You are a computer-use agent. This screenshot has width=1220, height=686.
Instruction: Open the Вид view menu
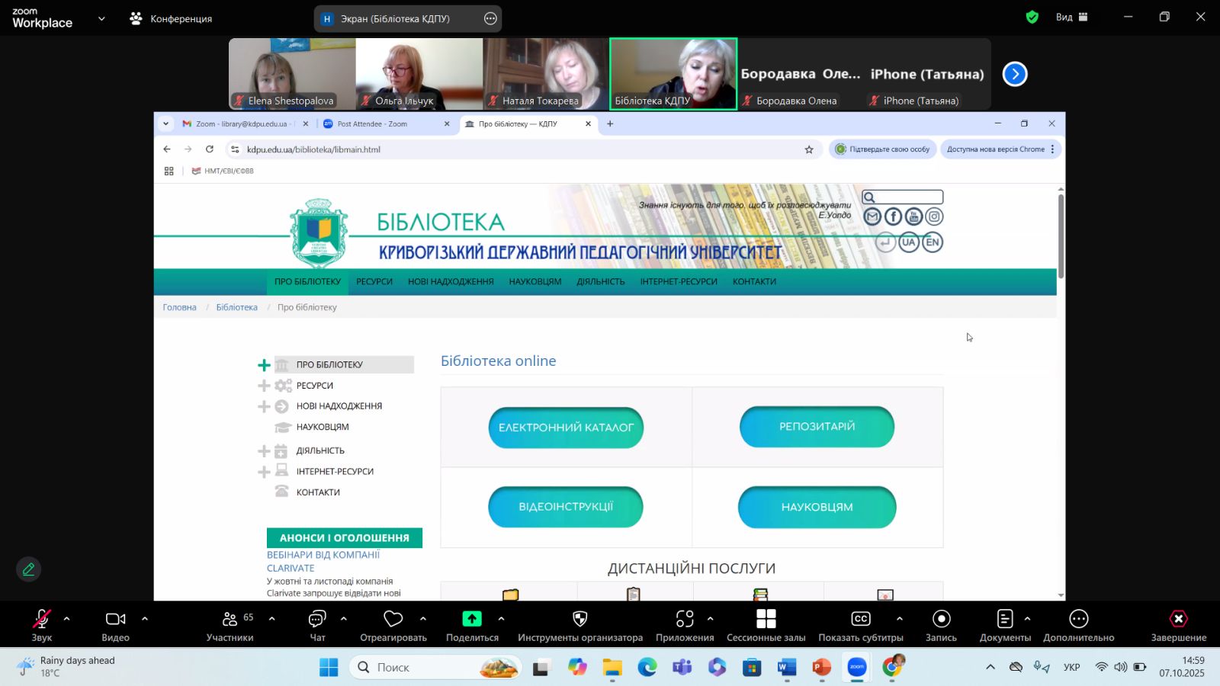tap(1071, 17)
